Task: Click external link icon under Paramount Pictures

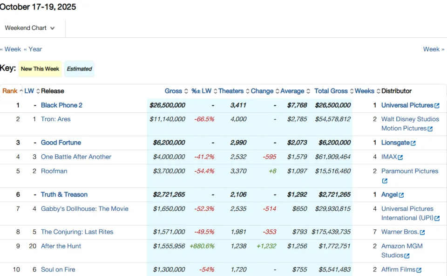Action: point(385,181)
